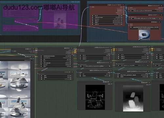Screen dimensions: 164x118
Task: Click bottom-right generated render in output image grid
Action: click(x=19, y=105)
